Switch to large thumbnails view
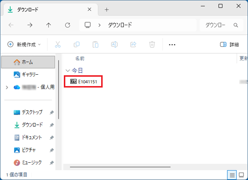Screen dimensions: 248x180 tap(241, 175)
